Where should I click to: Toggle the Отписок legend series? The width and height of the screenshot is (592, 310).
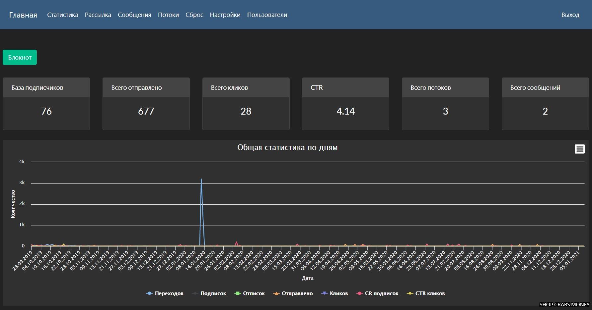pos(250,293)
